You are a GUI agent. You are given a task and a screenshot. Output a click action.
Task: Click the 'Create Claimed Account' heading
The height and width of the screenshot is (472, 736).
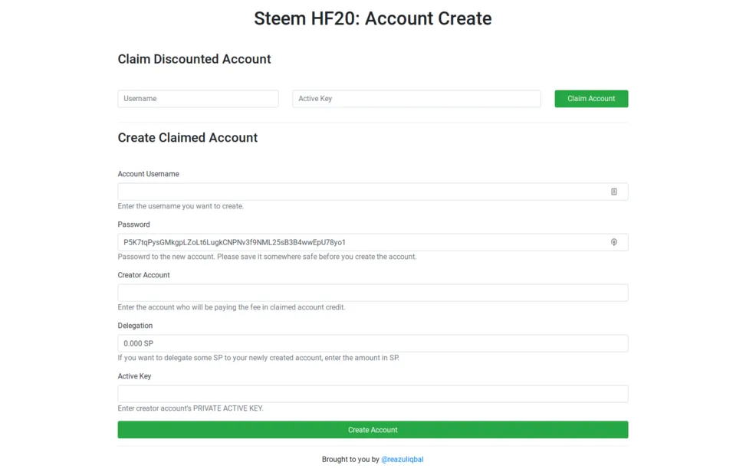tap(187, 137)
